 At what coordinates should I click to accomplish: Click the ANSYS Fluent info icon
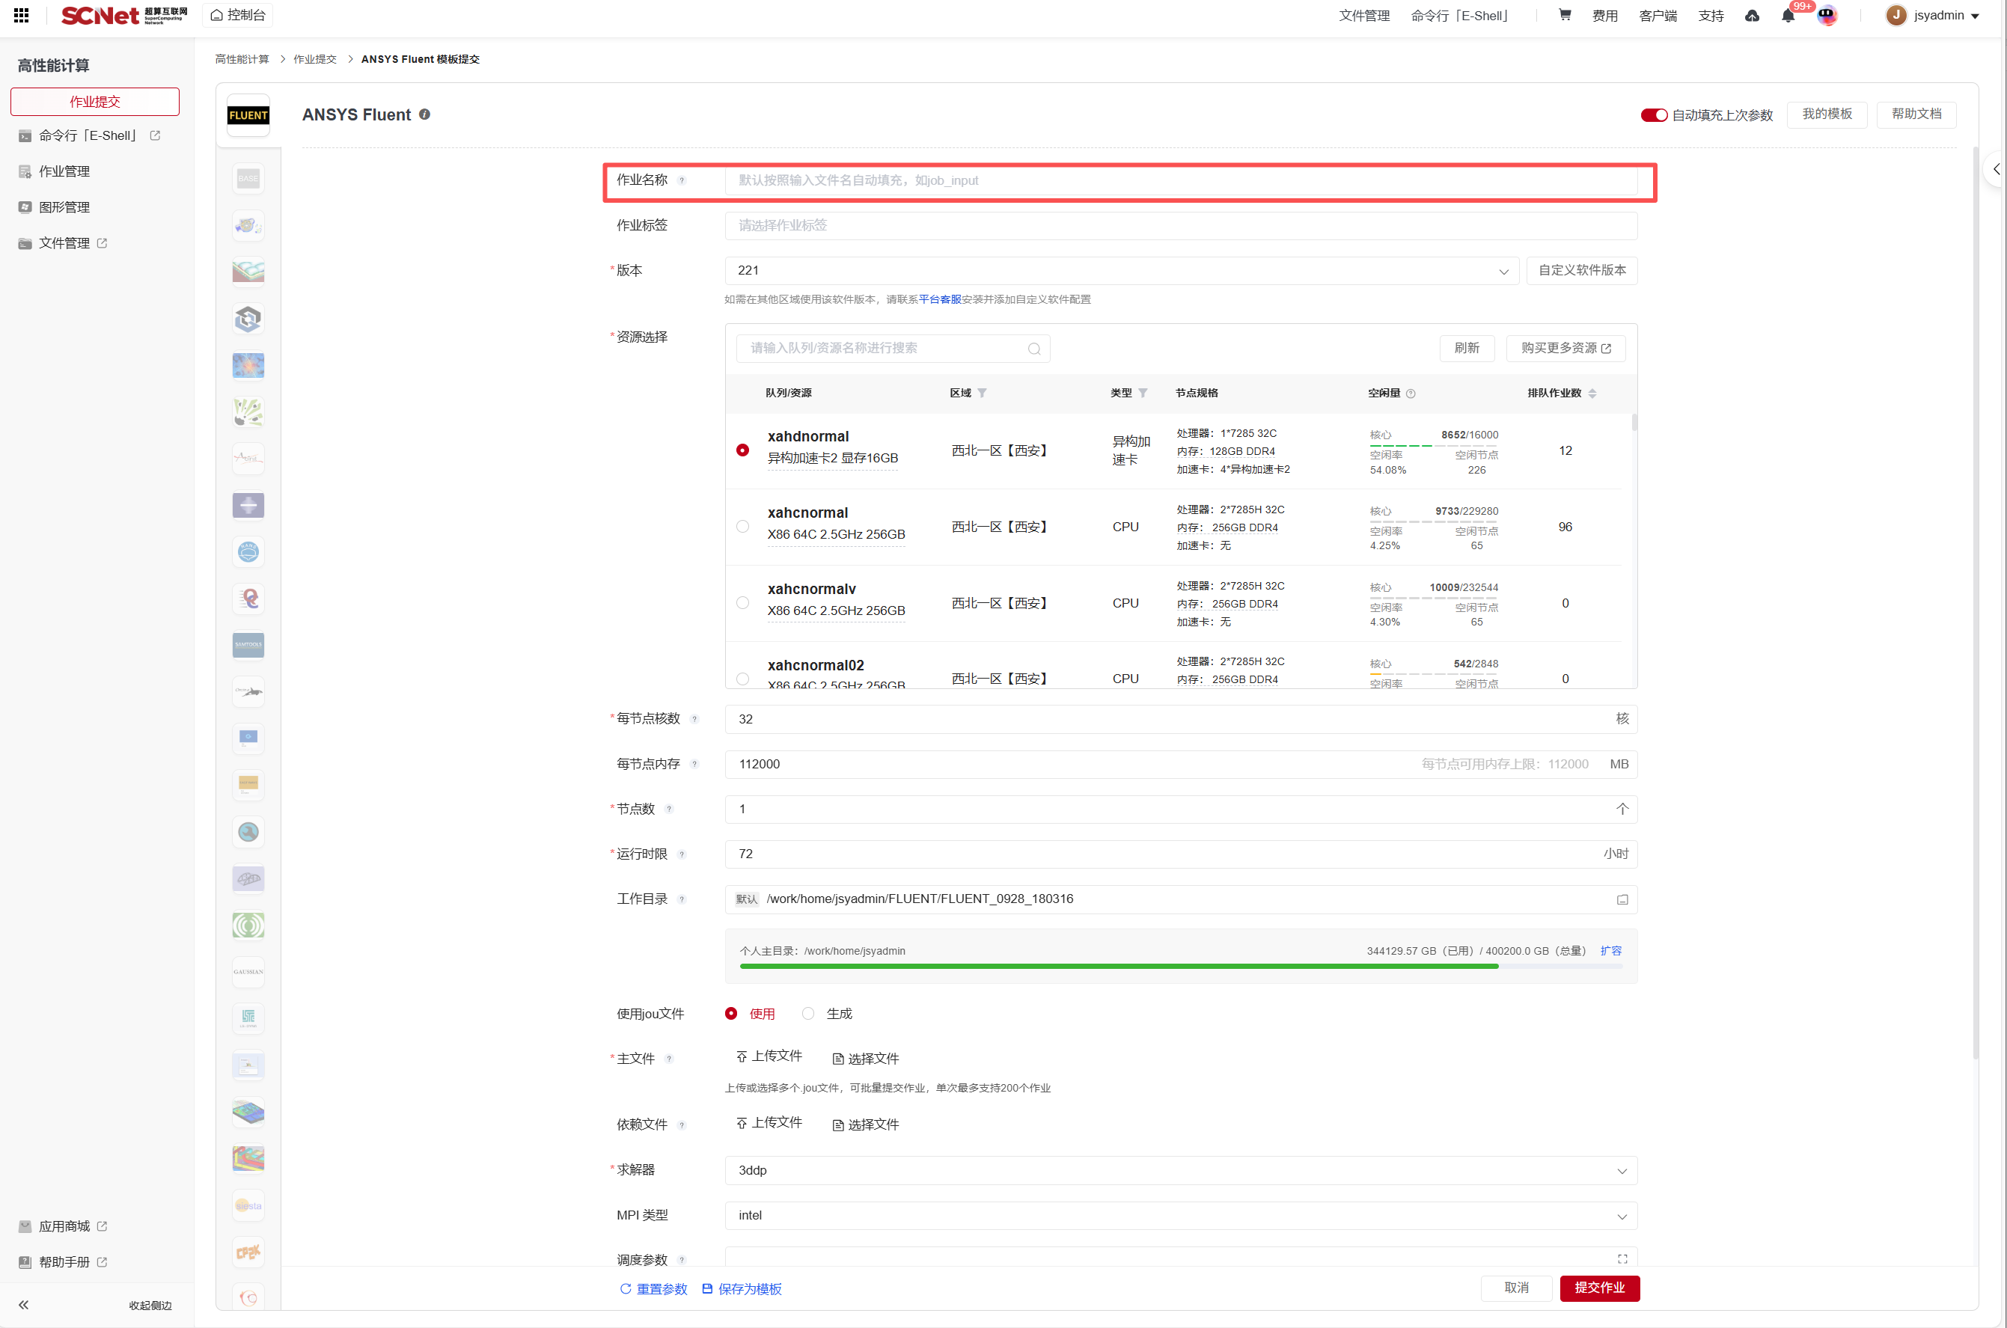pyautogui.click(x=424, y=114)
